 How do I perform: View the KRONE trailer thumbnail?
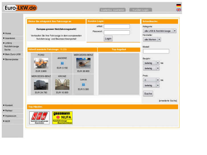[x=62, y=84]
